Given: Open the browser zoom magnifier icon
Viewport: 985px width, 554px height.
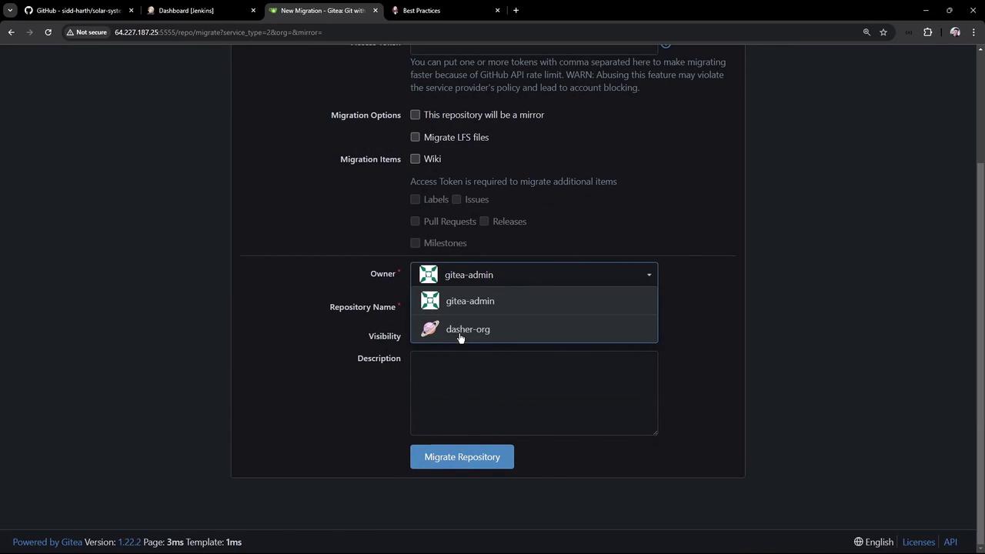Looking at the screenshot, I should (x=866, y=32).
